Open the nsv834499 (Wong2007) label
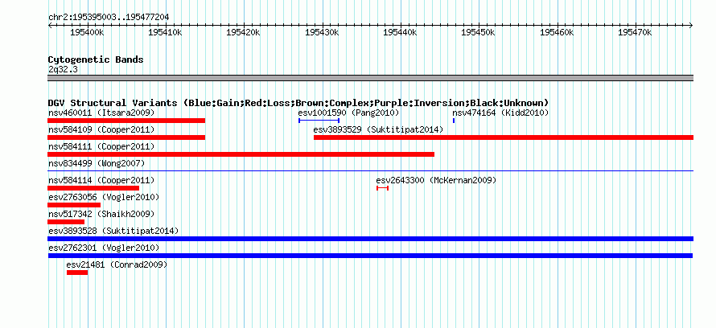This screenshot has height=328, width=716. point(97,163)
